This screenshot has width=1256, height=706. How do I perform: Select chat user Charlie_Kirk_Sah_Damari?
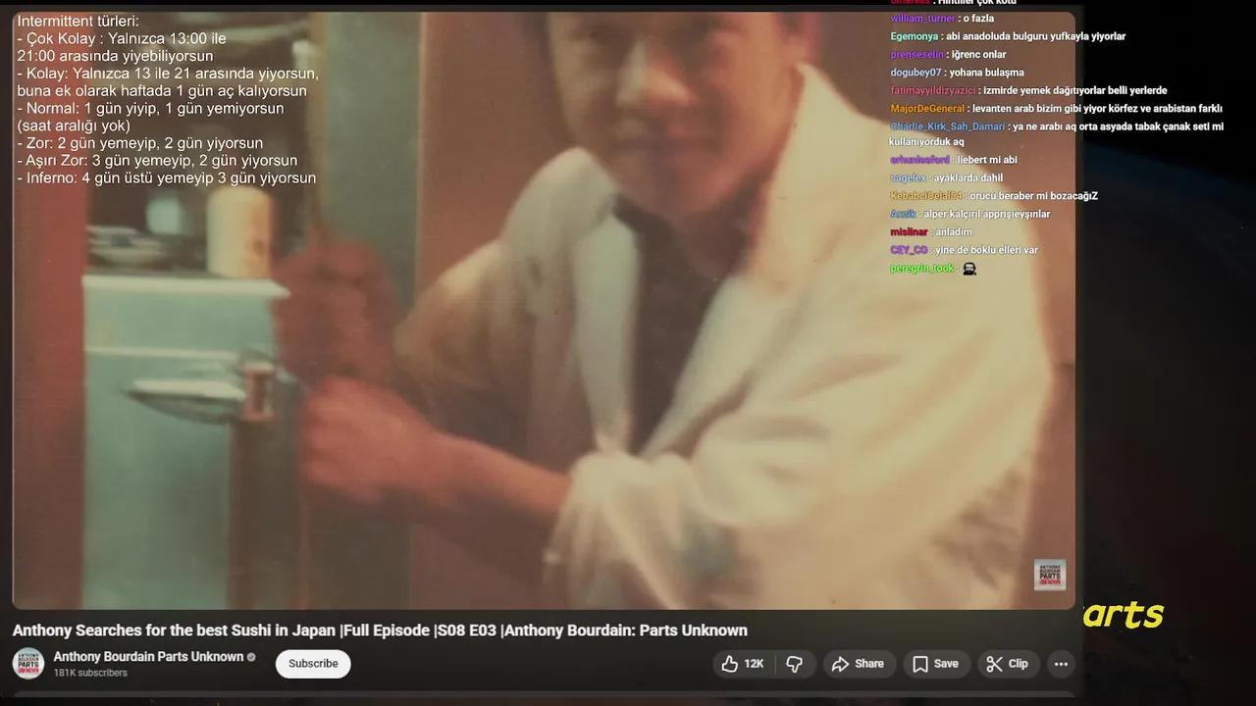[948, 126]
